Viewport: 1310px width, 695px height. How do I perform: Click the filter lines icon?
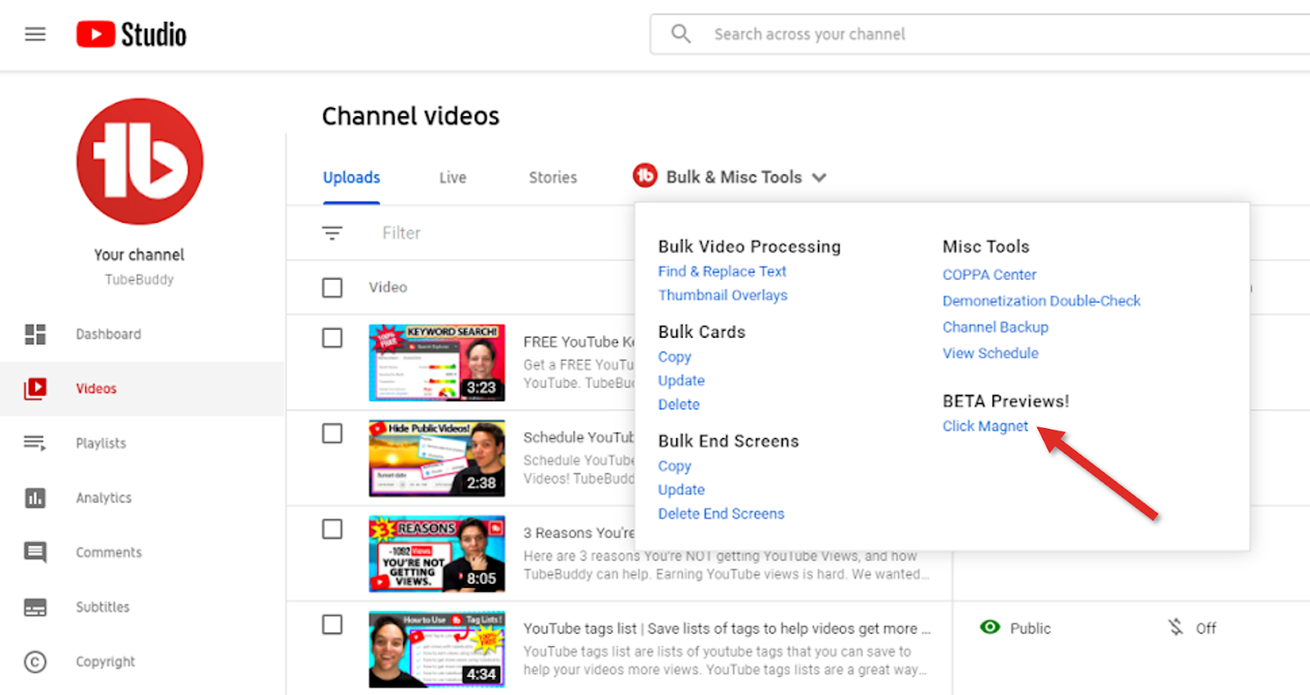point(332,233)
